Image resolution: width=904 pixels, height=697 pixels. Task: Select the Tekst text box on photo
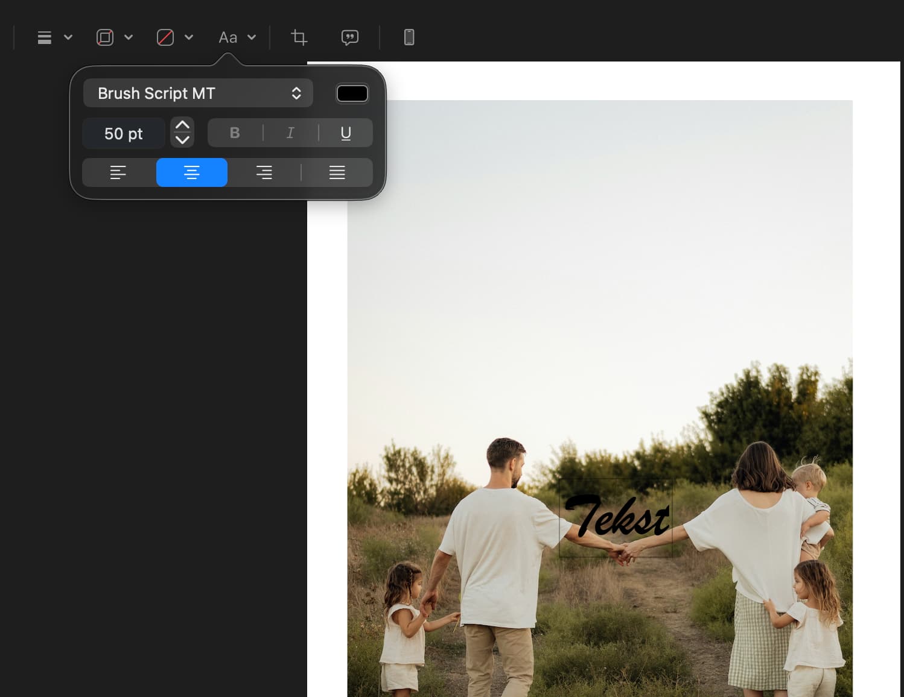[616, 518]
